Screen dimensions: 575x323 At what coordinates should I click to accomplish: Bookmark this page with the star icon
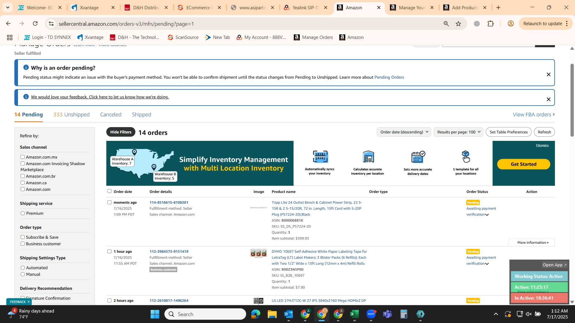pos(458,24)
